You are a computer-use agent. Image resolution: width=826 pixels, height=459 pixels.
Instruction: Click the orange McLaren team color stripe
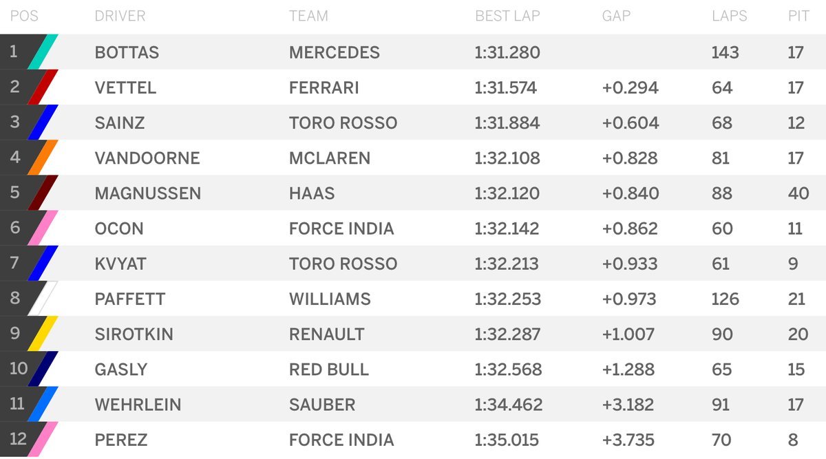(x=43, y=158)
